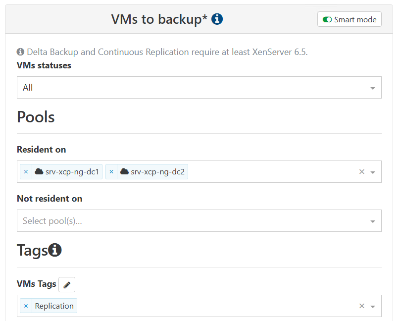Click VMs Tags edit pencil button
The image size is (402, 321).
[x=67, y=285]
